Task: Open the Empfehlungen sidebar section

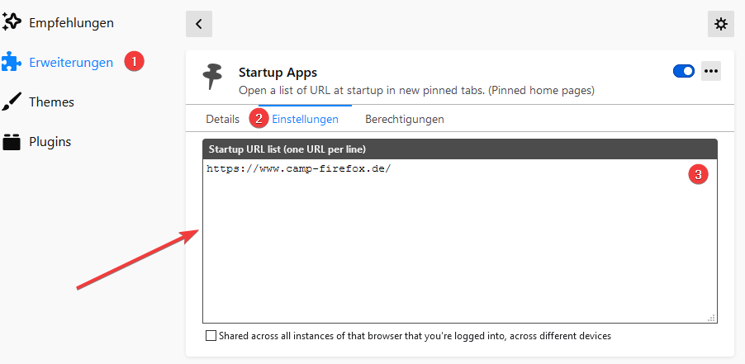Action: click(x=71, y=22)
